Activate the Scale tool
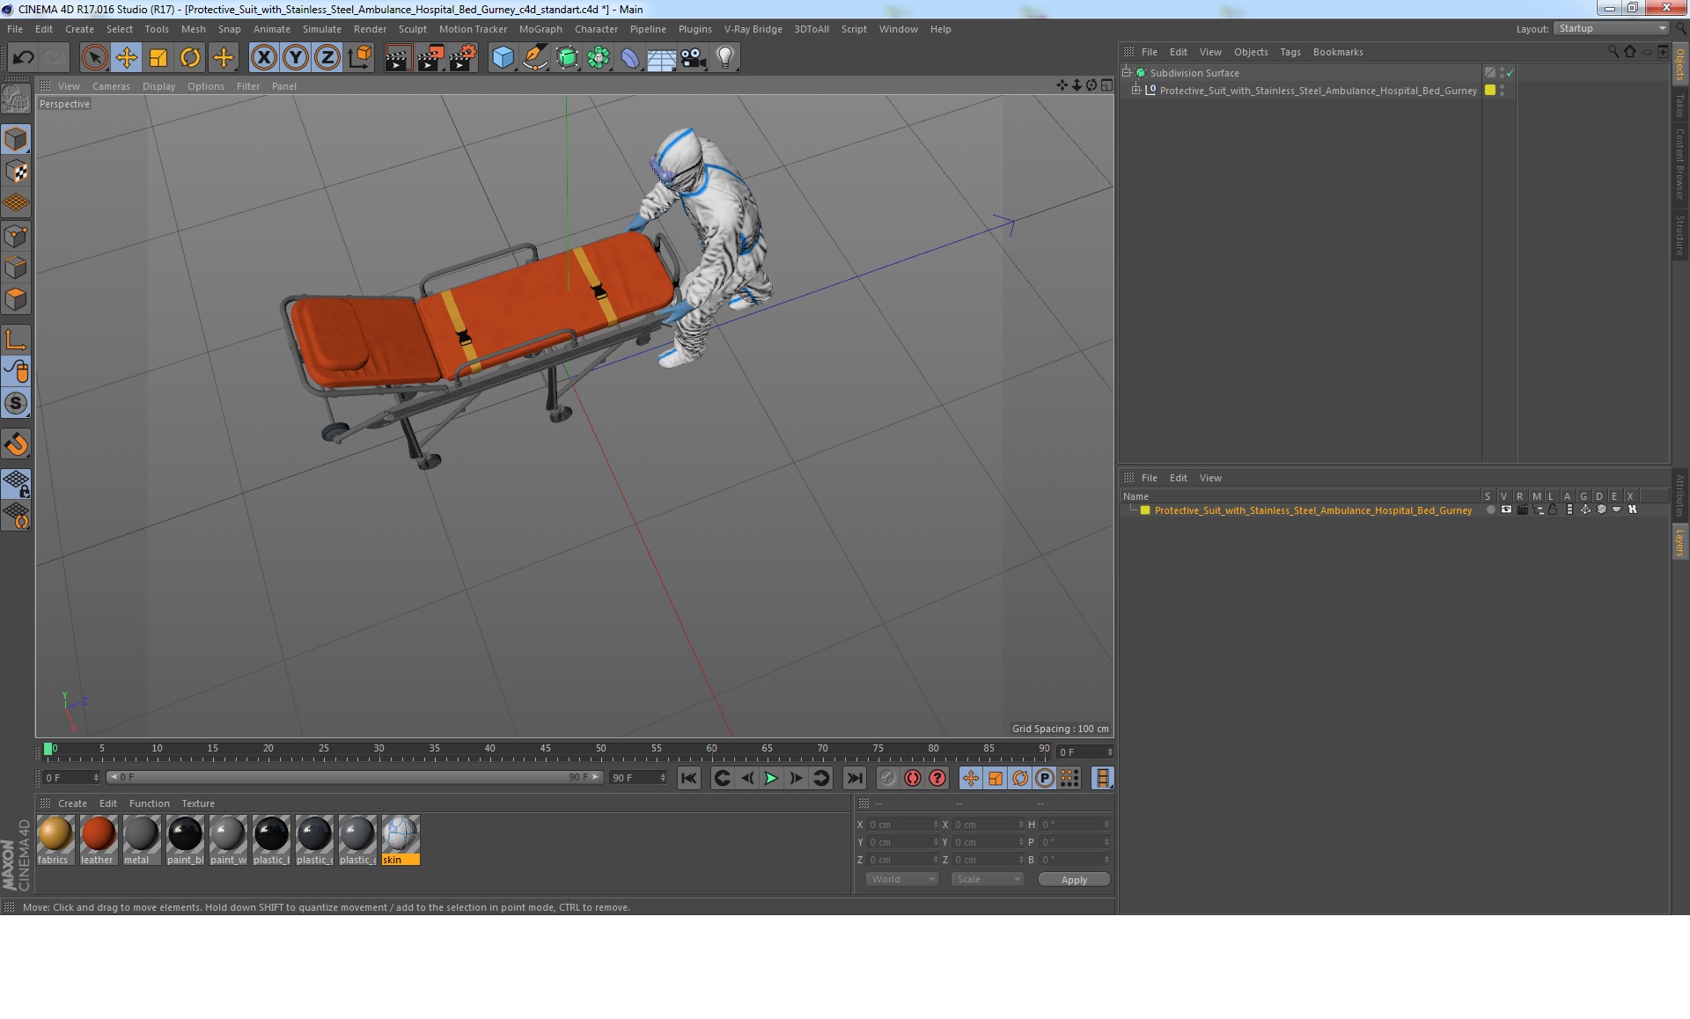 pos(158,58)
